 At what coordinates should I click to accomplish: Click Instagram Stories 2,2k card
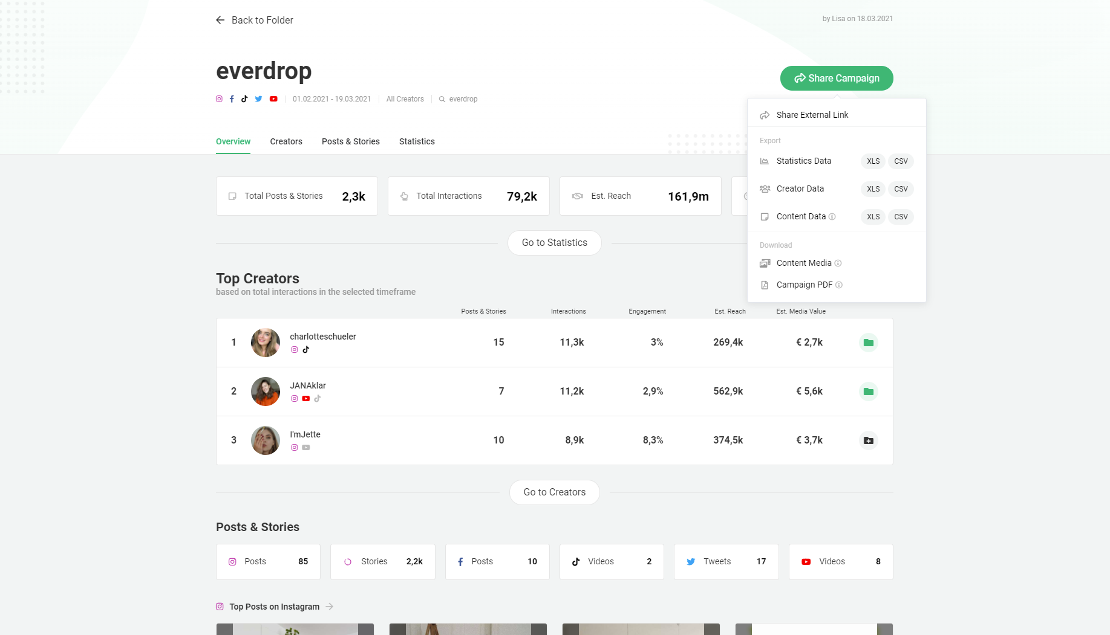click(x=383, y=562)
